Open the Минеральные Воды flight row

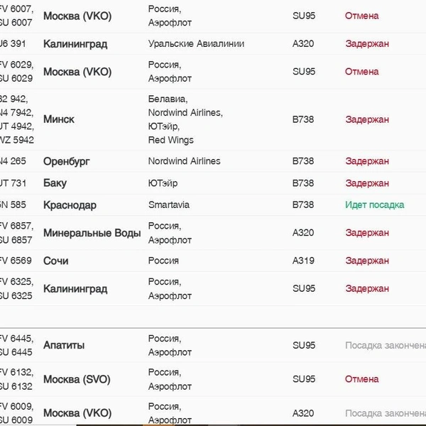pos(213,233)
